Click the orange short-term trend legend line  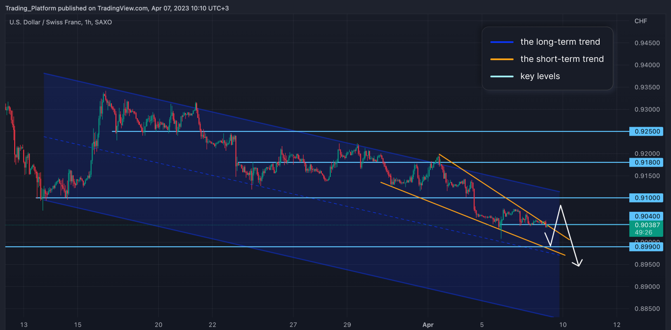point(502,59)
